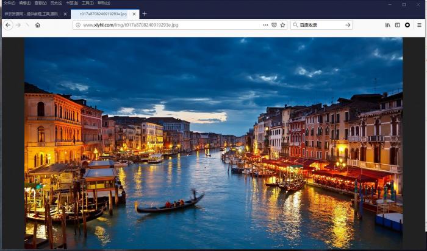The width and height of the screenshot is (427, 251).
Task: Click the search go arrow button
Action: pos(348,25)
